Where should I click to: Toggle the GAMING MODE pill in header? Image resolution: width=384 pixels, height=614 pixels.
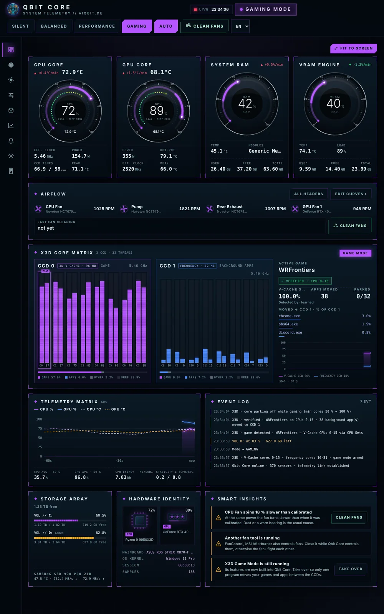(x=266, y=9)
